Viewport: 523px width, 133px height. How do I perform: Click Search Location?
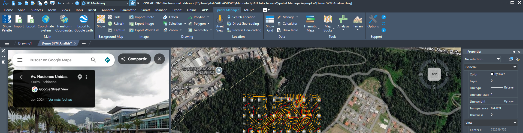coord(241,17)
